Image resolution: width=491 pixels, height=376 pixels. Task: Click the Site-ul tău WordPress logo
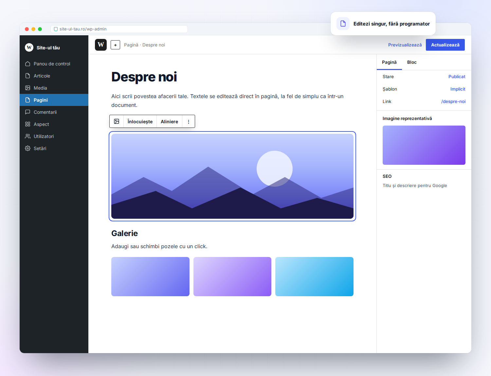click(x=29, y=47)
